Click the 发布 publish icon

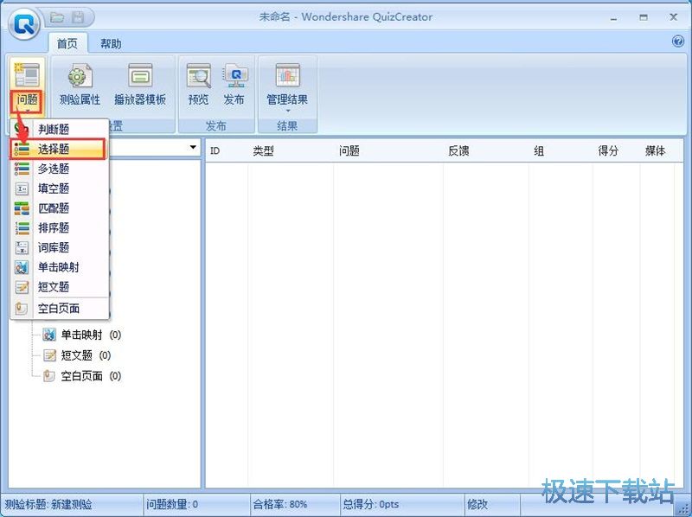tap(234, 75)
